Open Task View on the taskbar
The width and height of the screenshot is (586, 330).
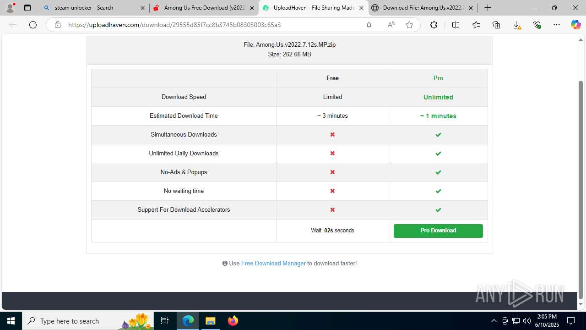165,321
